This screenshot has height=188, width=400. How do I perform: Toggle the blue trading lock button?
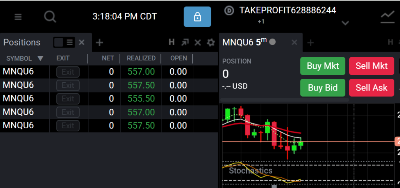coord(197,17)
